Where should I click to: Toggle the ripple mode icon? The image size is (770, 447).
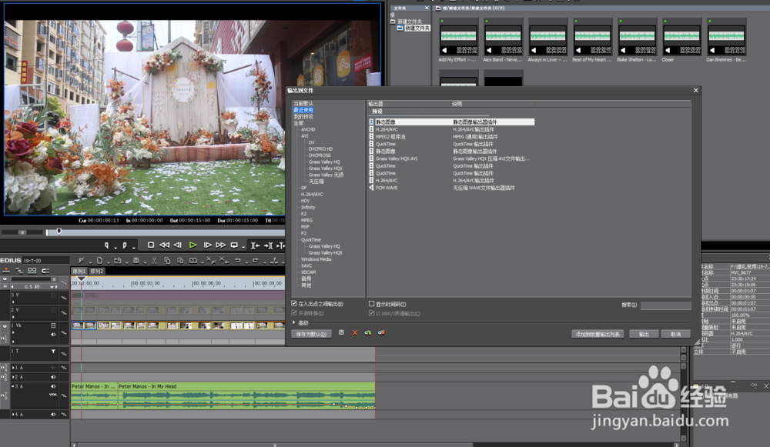click(19, 270)
